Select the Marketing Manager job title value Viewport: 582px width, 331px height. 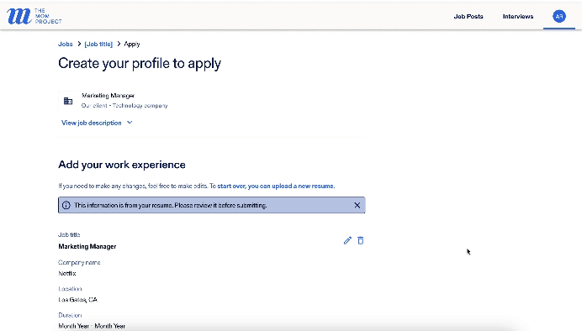click(87, 246)
